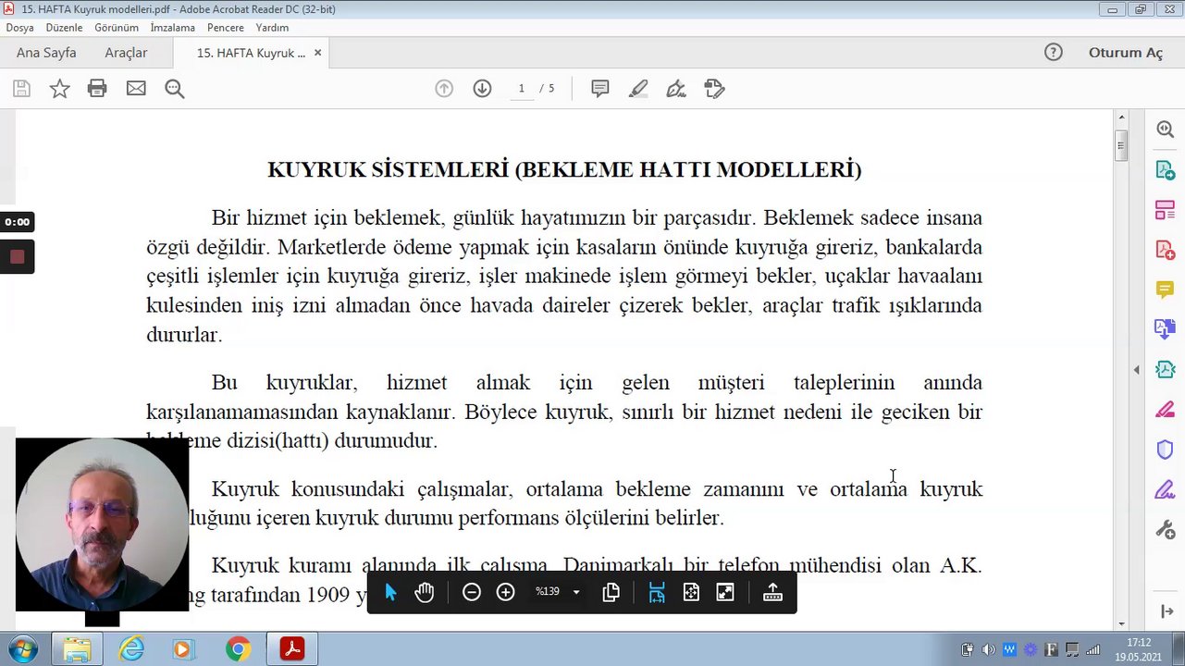
Task: Open Organize Pages in the right sidebar
Action: pos(1166,210)
